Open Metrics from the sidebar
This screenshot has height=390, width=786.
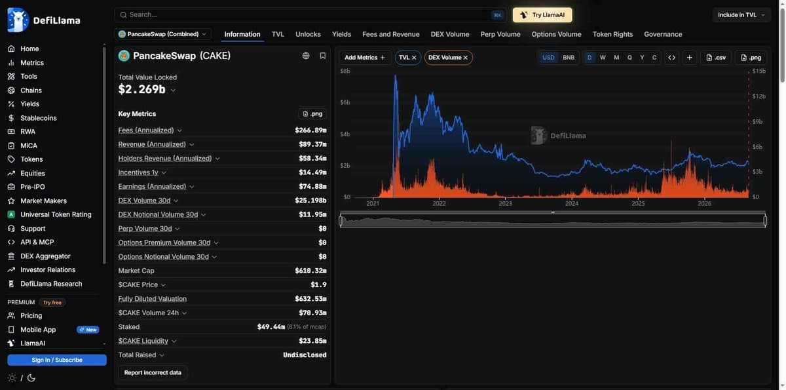32,63
